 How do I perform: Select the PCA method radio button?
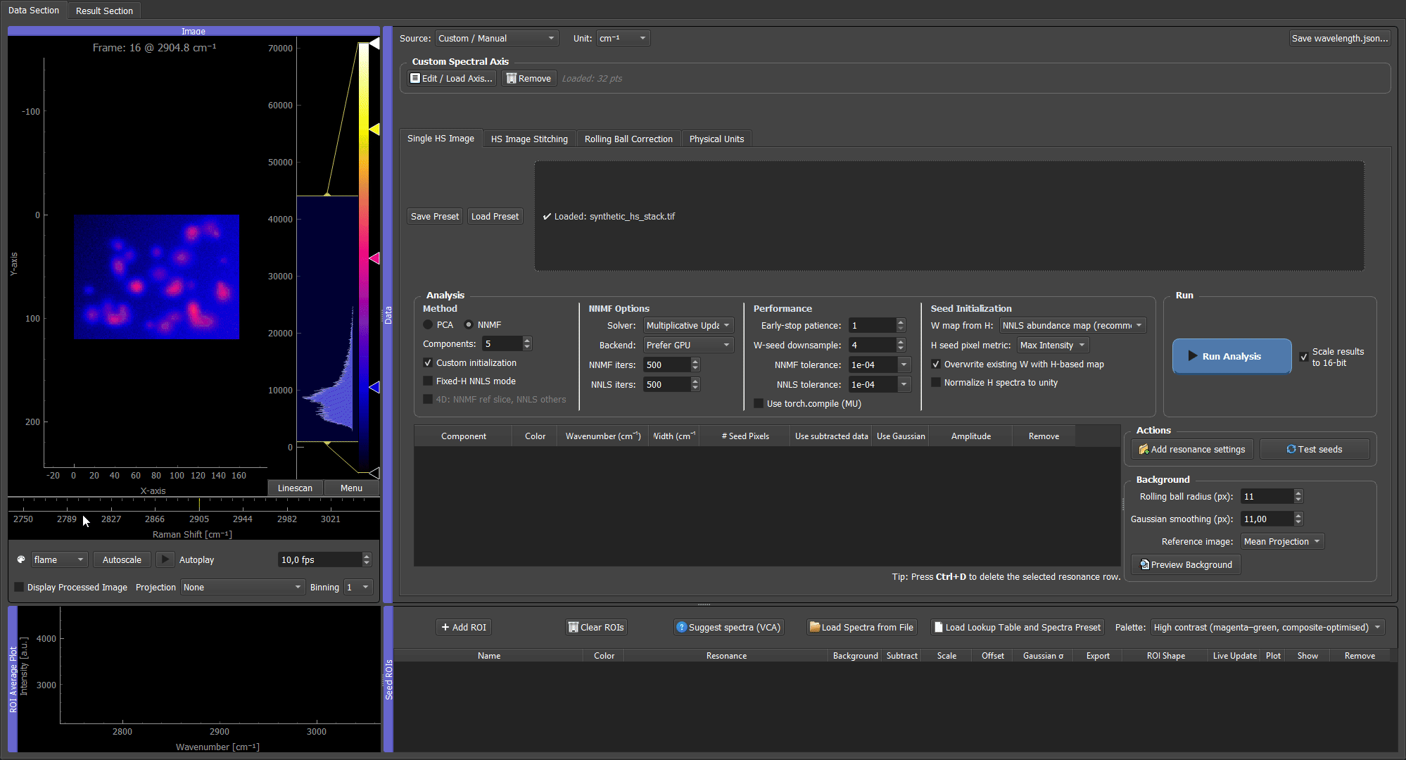tap(428, 324)
